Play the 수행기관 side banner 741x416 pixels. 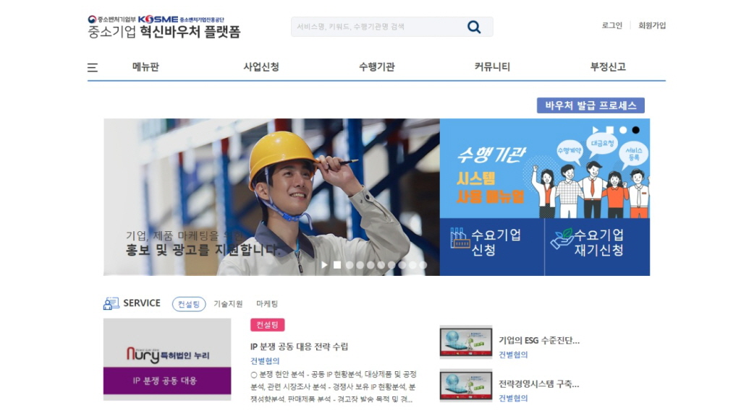point(596,130)
